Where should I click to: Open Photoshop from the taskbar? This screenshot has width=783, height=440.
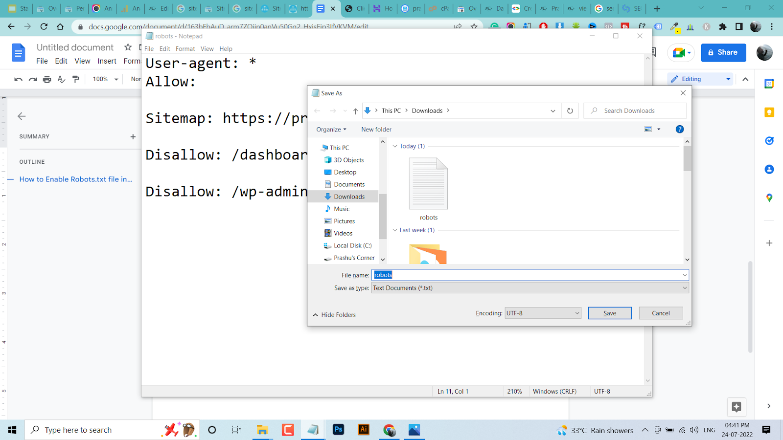click(338, 430)
